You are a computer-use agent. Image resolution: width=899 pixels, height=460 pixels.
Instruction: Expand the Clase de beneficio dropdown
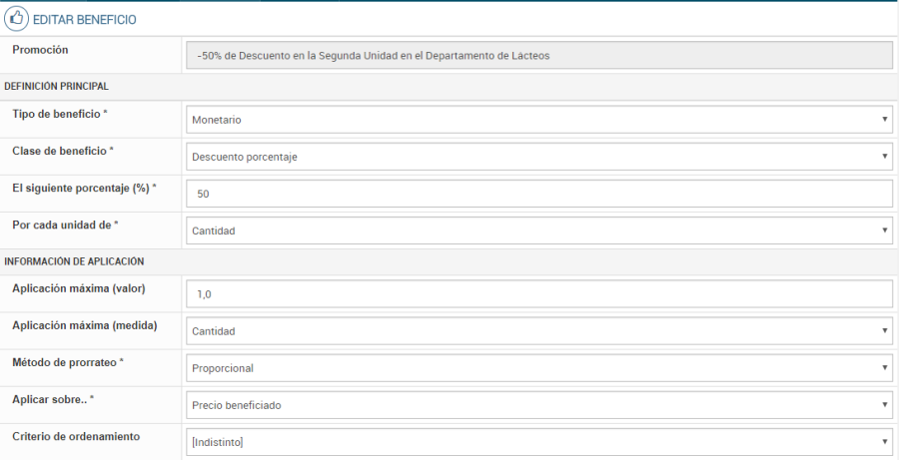tap(538, 157)
